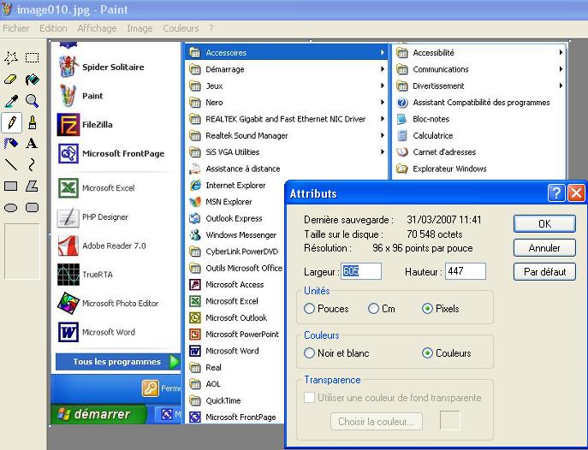Open the Image menu
Viewport: 588px width, 450px height.
click(140, 28)
